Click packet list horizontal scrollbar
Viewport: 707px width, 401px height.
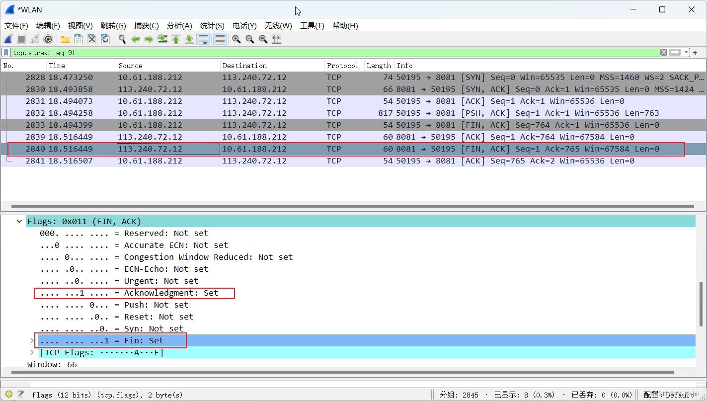tap(353, 206)
